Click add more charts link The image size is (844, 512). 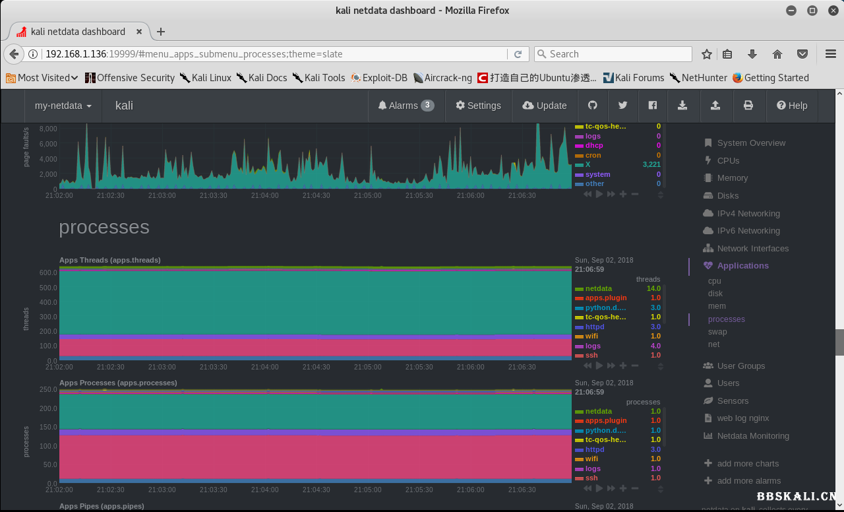click(748, 464)
